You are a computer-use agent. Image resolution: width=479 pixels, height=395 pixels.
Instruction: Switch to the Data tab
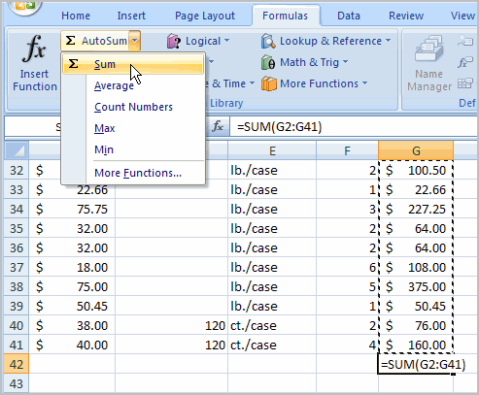click(x=349, y=16)
